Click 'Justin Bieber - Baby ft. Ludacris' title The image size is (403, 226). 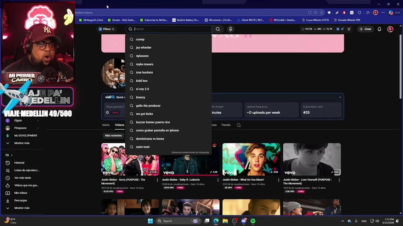point(181,180)
